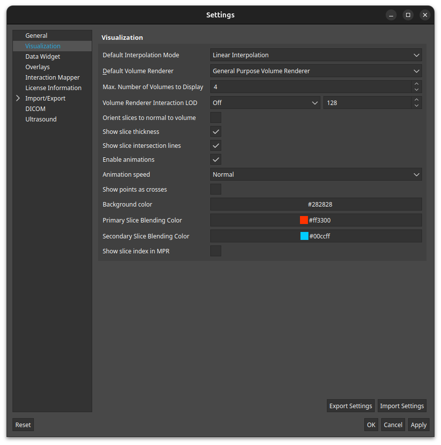Increment the LOD value 128 up arrow
The image size is (441, 445).
coord(417,100)
